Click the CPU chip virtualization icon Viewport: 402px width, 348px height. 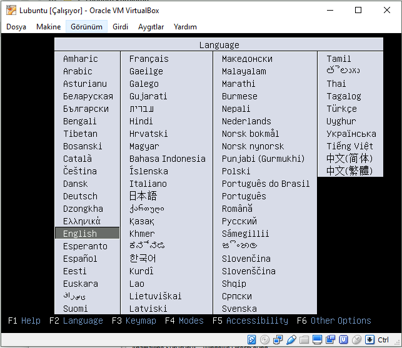tap(343, 340)
